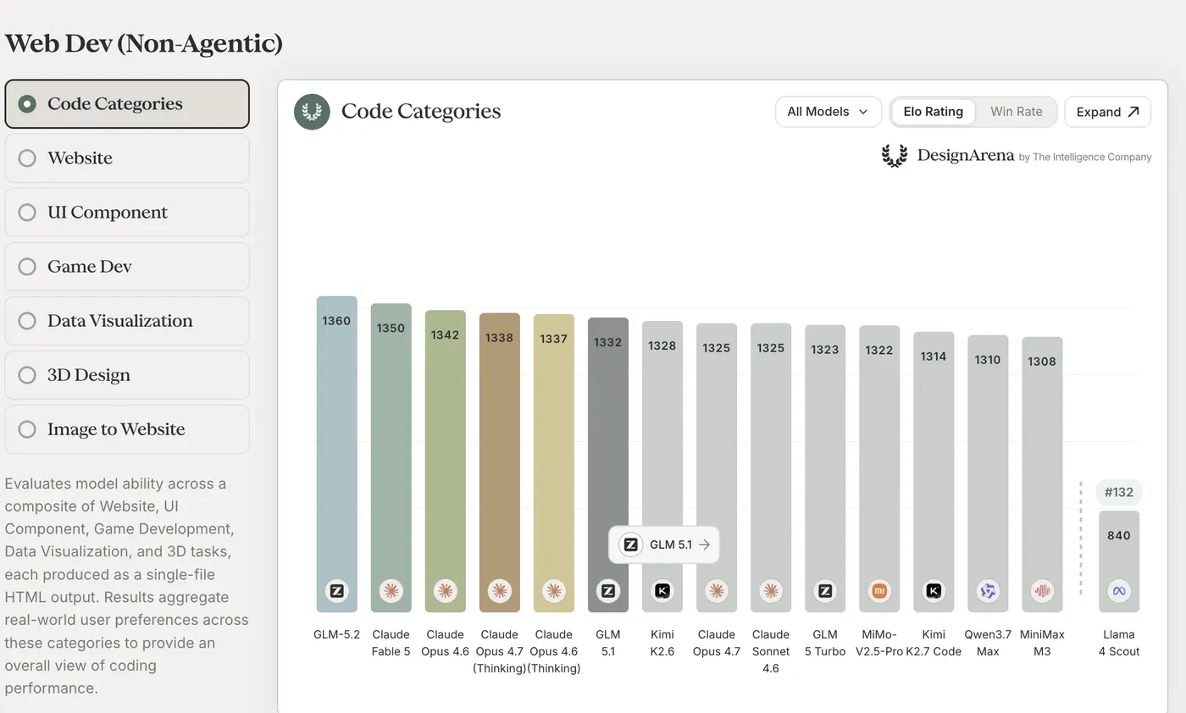Pick the Data Visualization category
The width and height of the screenshot is (1186, 713).
coord(127,321)
